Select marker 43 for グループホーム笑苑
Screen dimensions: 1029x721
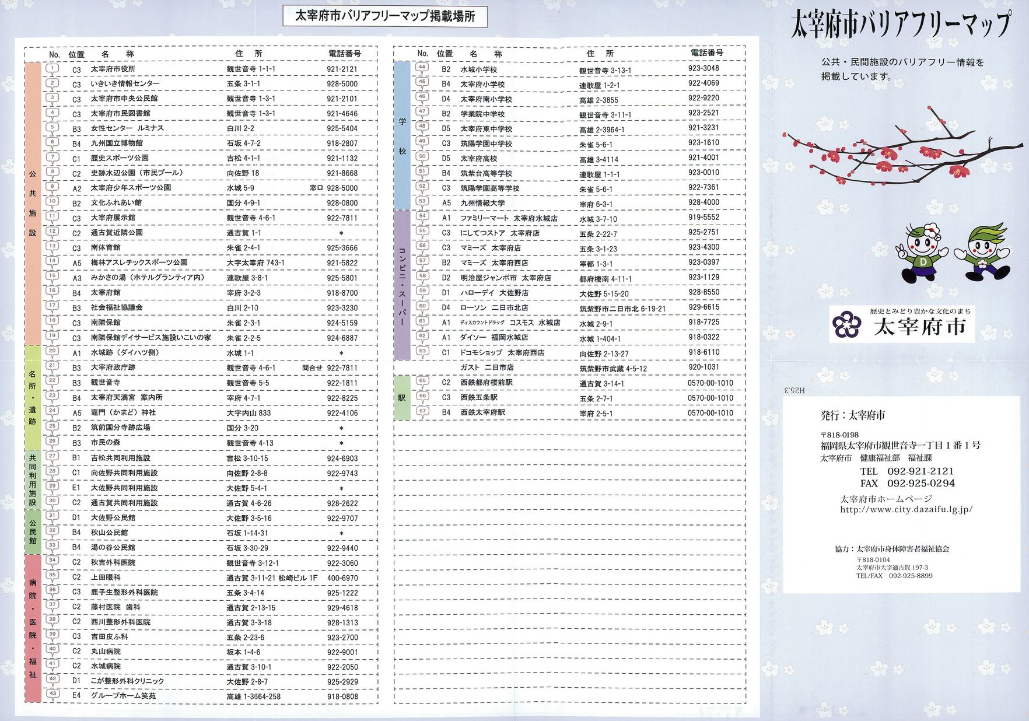coord(52,694)
